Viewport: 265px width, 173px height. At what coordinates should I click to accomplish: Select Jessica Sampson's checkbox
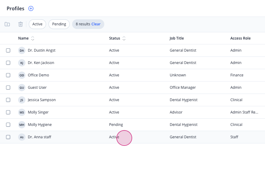pyautogui.click(x=8, y=100)
